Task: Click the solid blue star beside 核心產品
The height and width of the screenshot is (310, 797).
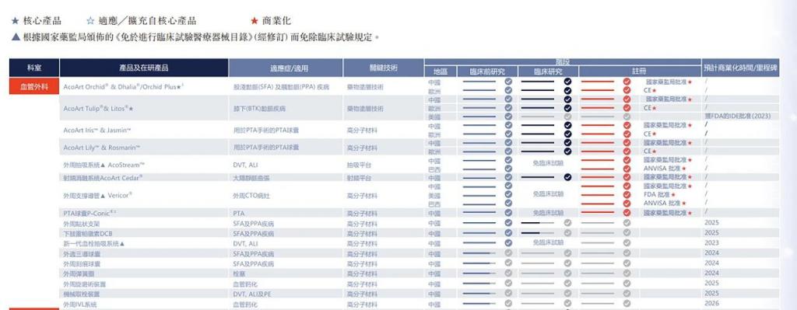Action: click(x=16, y=21)
